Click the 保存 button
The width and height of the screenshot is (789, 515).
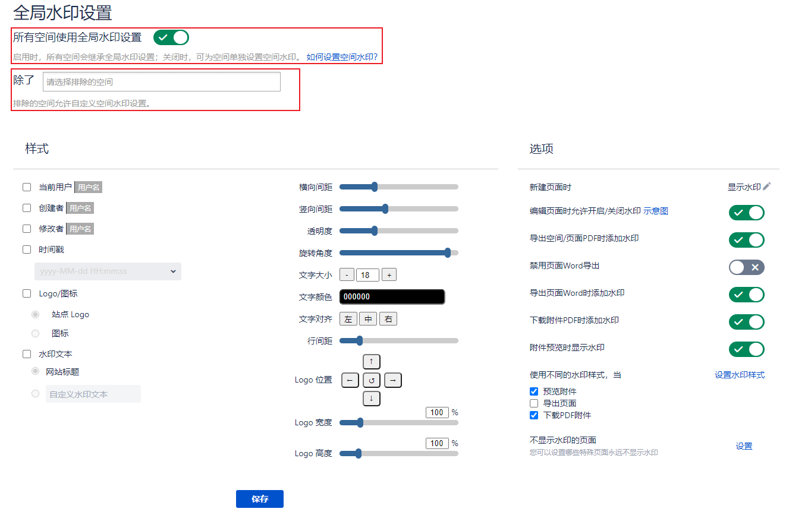(x=259, y=499)
